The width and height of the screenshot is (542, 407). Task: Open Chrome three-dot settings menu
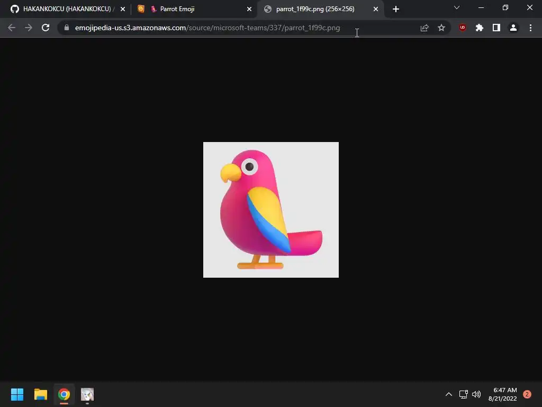click(x=530, y=28)
